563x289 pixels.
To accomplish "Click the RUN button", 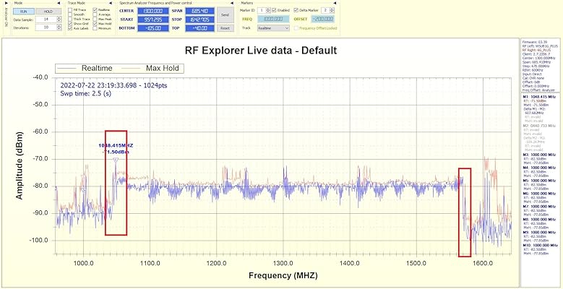I will click(x=24, y=11).
